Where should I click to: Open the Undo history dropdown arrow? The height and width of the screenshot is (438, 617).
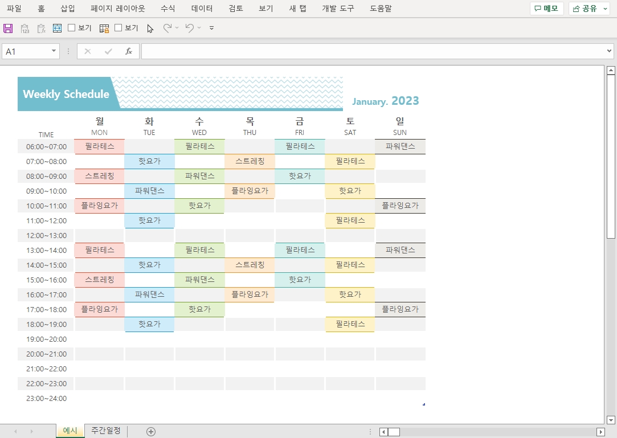click(199, 27)
